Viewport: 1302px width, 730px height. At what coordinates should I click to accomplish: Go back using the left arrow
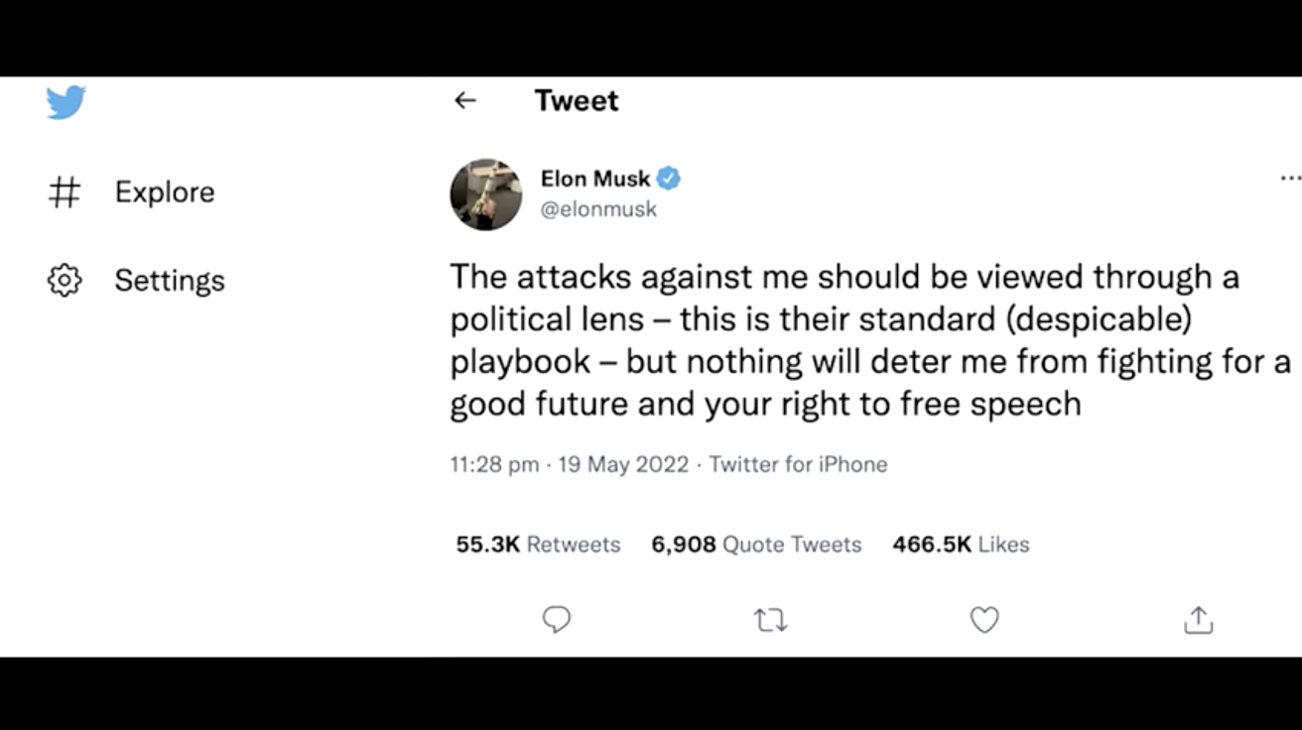464,100
